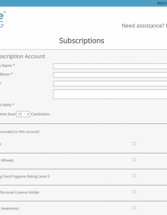Click the Wheels course label
Screen dimensions: 167x215
[7, 160]
